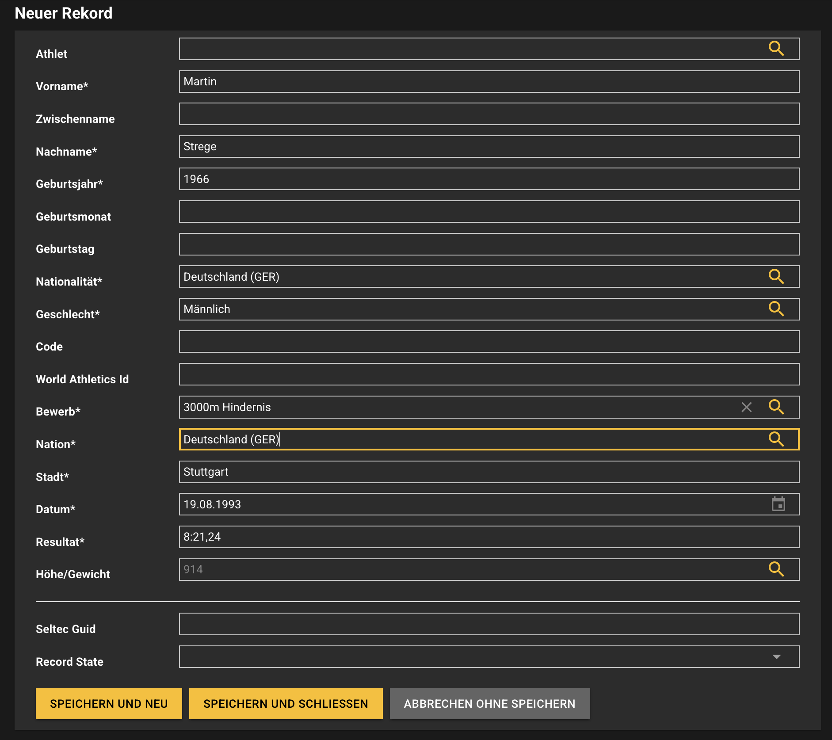Open nation lookup in Nation field
The width and height of the screenshot is (832, 740).
[x=776, y=439]
